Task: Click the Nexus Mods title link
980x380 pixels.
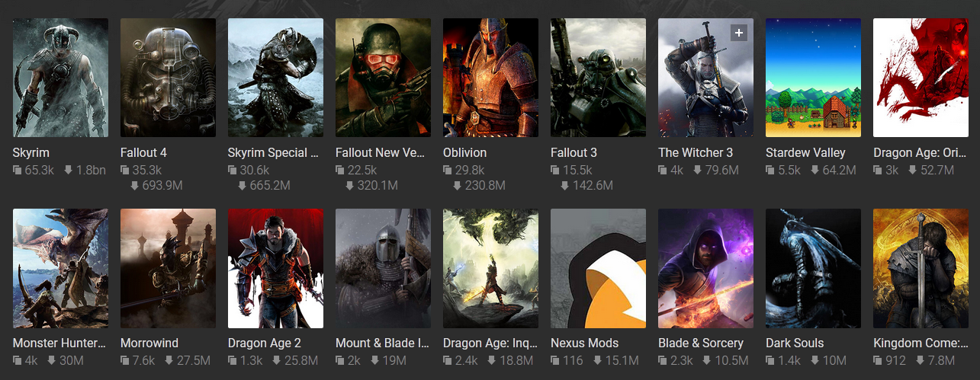Action: click(x=584, y=343)
